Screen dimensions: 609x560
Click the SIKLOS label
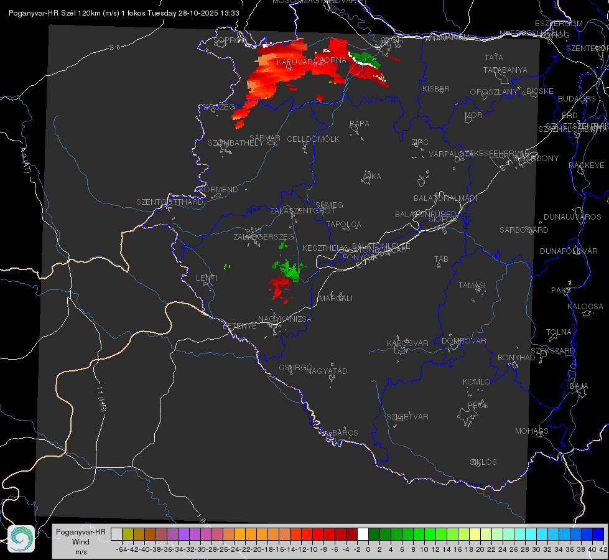(483, 462)
